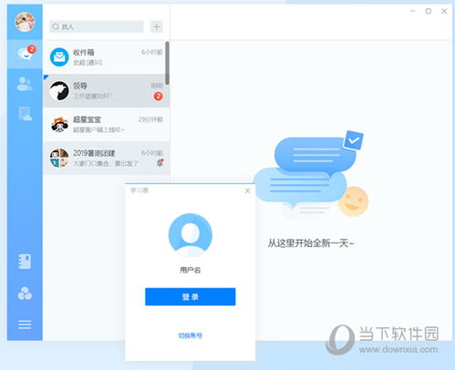This screenshot has width=455, height=370.
Task: Open the messages chat bubble icon in sidebar
Action: click(x=25, y=54)
